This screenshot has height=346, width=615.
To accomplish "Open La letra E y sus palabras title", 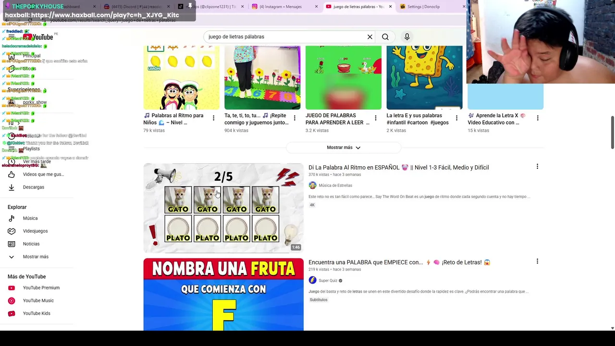I will coord(418,119).
